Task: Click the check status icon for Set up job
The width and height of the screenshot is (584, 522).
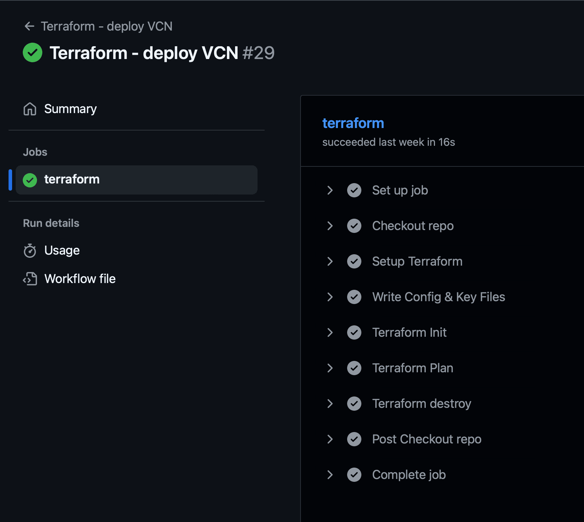Action: coord(354,190)
